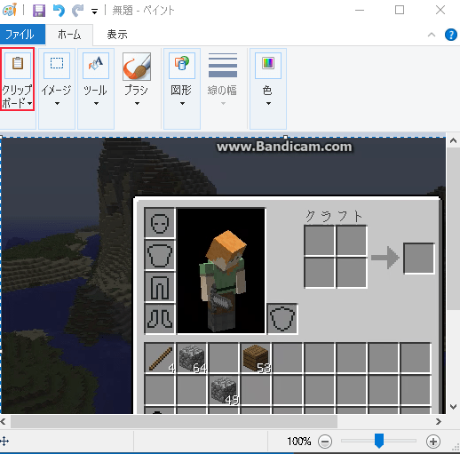Expand the 色 group dropdown arrow
This screenshot has width=460, height=454.
[268, 104]
